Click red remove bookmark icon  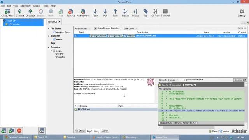(x=19, y=131)
